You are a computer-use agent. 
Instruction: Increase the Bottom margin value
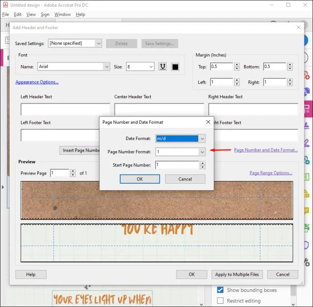(x=290, y=65)
